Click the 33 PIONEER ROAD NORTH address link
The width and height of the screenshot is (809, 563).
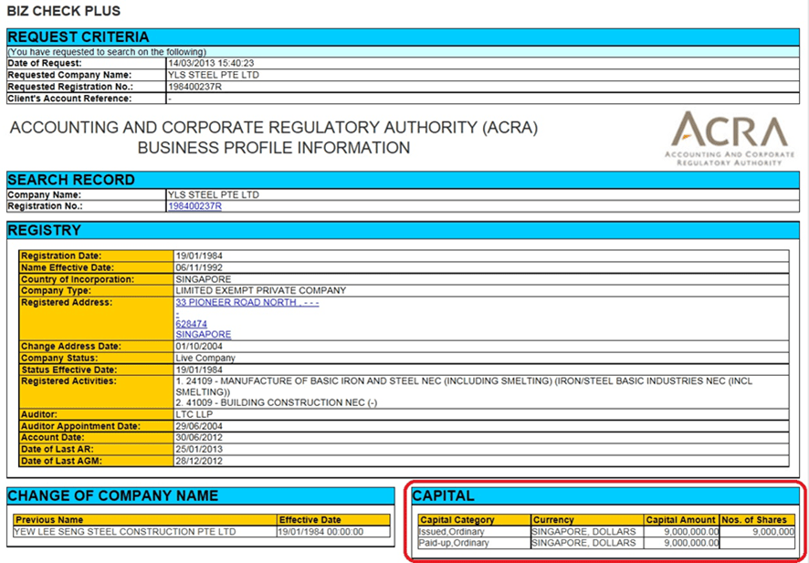pyautogui.click(x=247, y=303)
